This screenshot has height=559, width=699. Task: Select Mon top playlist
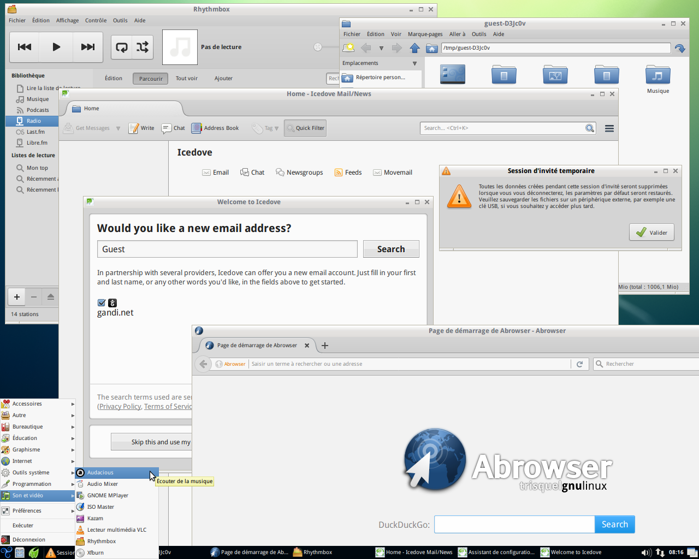(37, 168)
